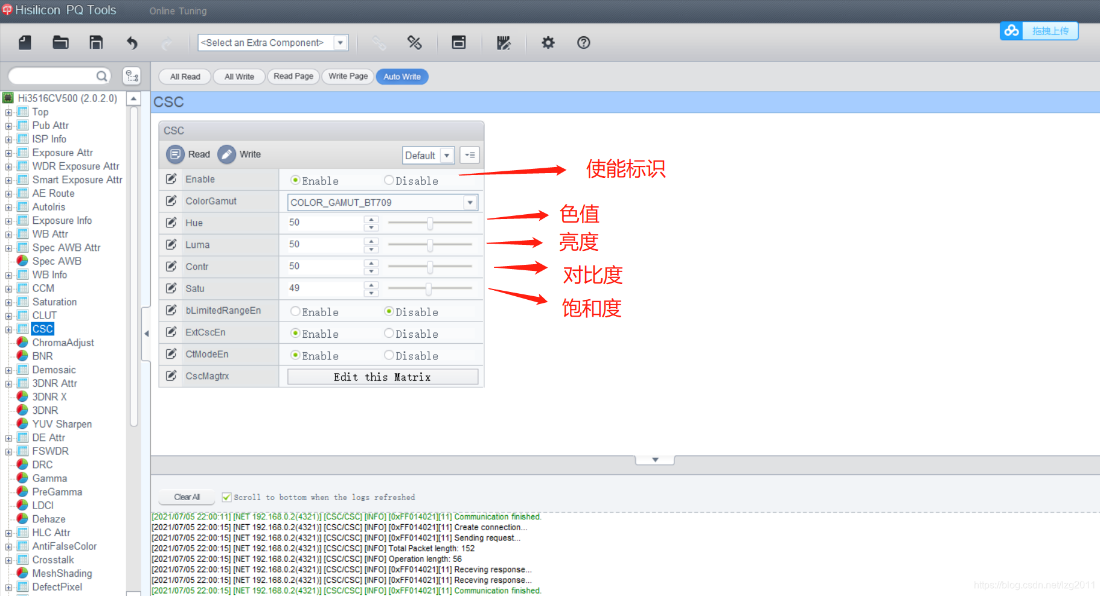
Task: Open settings gear icon
Action: click(x=548, y=42)
